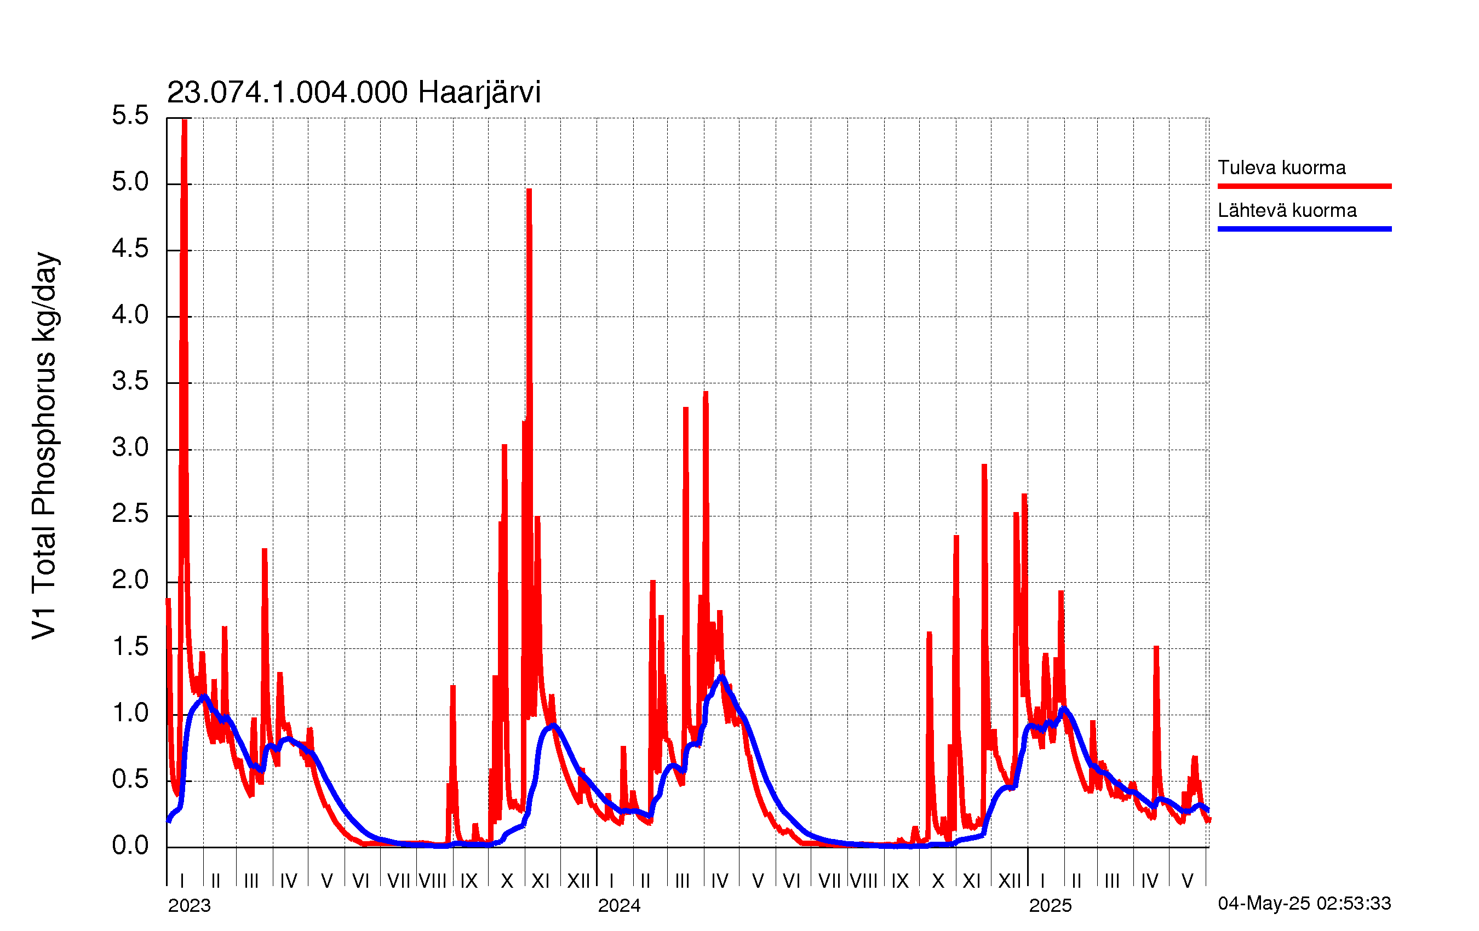The height and width of the screenshot is (931, 1479).
Task: Click the 2023 month label 'VIII'
Action: pos(433,881)
